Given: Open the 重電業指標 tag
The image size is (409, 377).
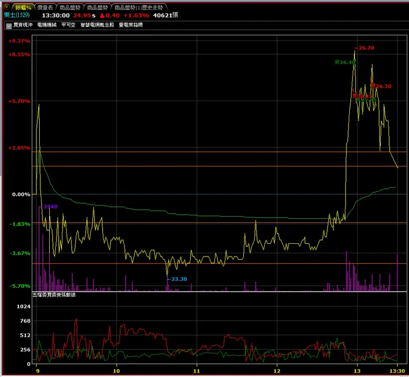Looking at the screenshot, I should [x=130, y=25].
